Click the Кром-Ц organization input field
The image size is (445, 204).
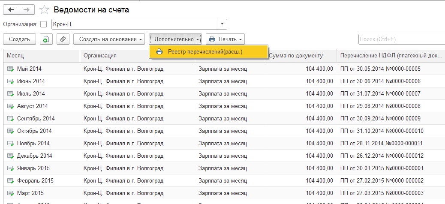(135, 24)
